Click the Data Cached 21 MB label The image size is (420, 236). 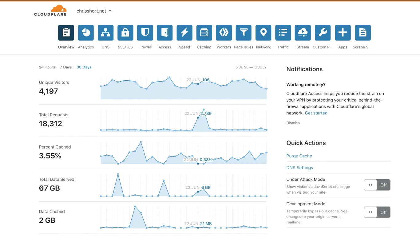coord(206,224)
